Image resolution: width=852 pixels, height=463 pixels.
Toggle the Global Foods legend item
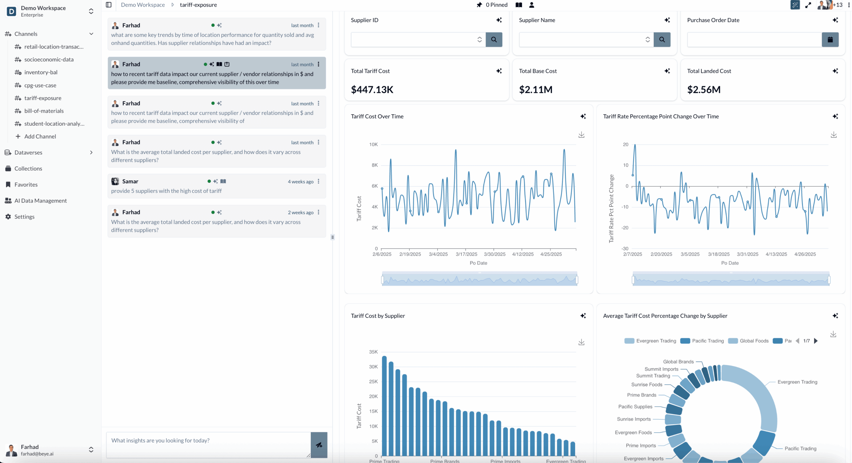pyautogui.click(x=748, y=341)
